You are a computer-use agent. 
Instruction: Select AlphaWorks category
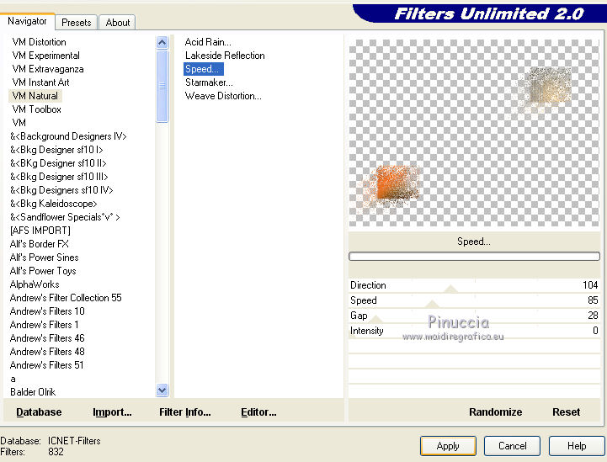[x=35, y=284]
